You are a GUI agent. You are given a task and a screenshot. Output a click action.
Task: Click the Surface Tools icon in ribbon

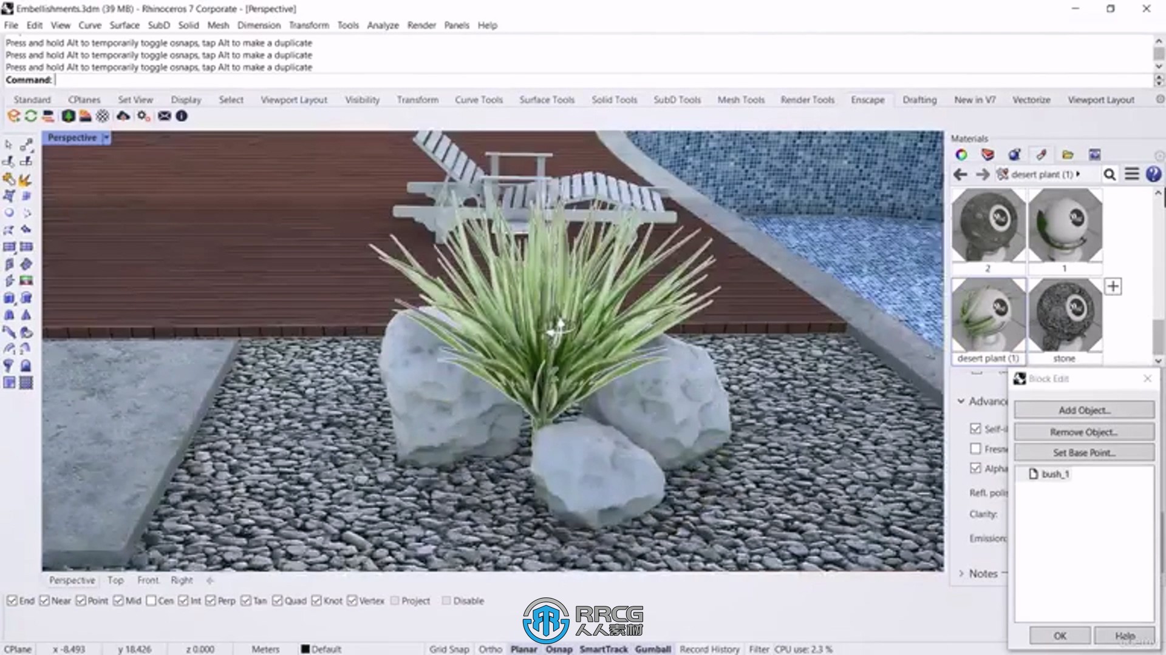[546, 99]
